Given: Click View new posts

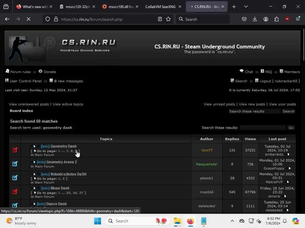Looking at the screenshot, I should pos(252,104).
